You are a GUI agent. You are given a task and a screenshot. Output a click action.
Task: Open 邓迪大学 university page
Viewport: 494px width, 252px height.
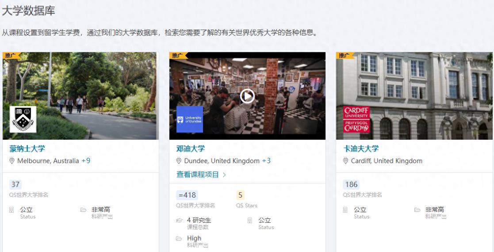191,149
